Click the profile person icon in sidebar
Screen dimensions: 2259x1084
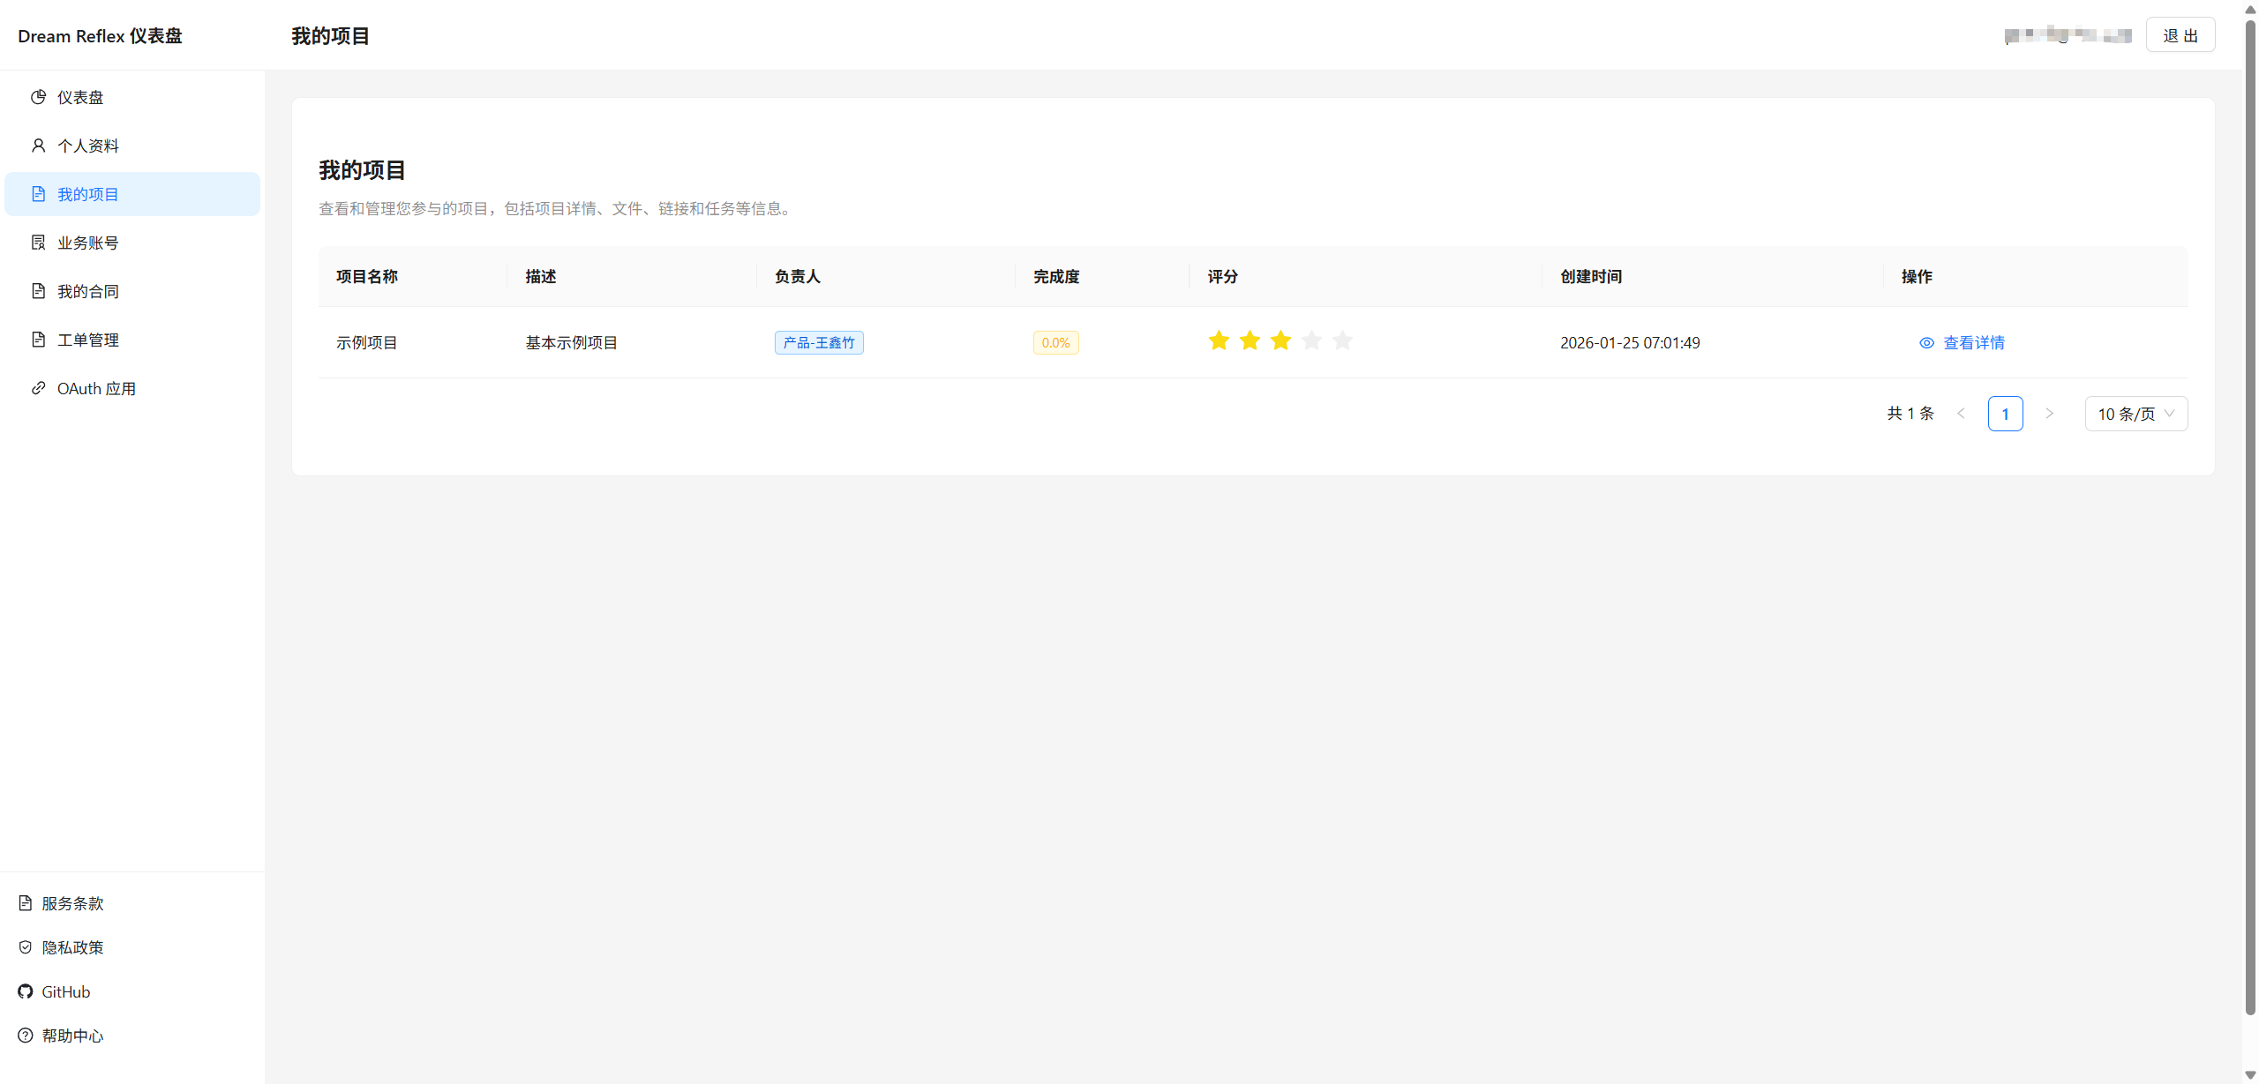[38, 146]
